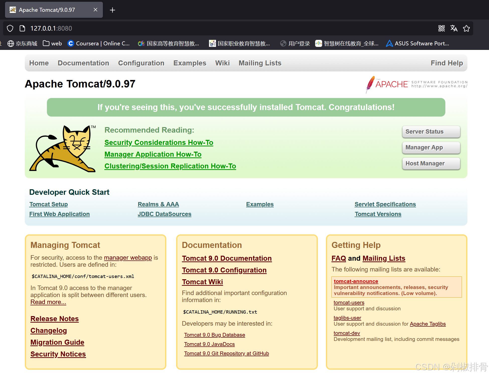The image size is (489, 375).
Task: Click the shield tracking protection icon
Action: (x=10, y=28)
